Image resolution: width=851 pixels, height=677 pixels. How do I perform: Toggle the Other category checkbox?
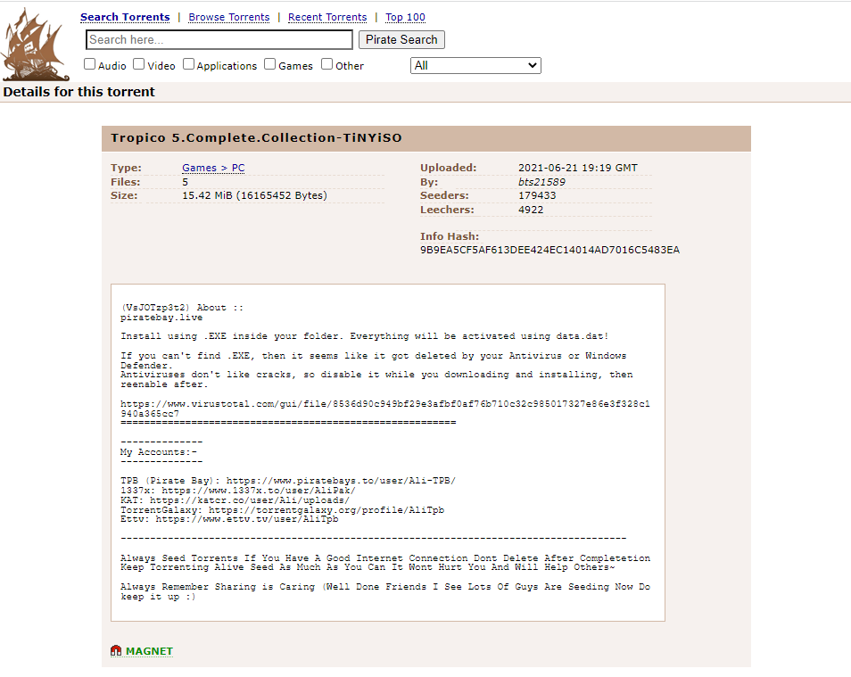(327, 64)
